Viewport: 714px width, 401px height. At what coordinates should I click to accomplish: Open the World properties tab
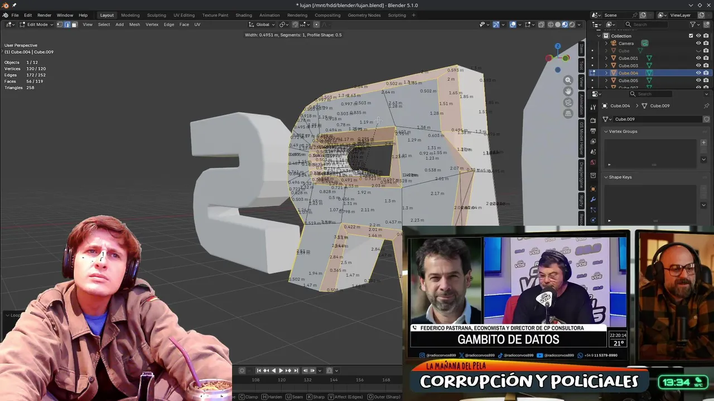click(593, 162)
